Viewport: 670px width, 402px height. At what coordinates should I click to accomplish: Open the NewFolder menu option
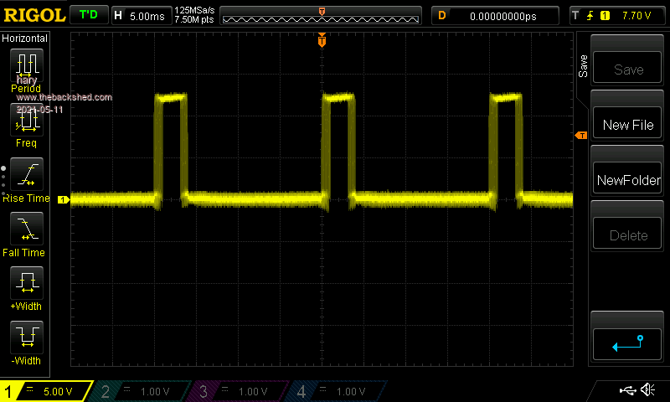[x=627, y=180]
